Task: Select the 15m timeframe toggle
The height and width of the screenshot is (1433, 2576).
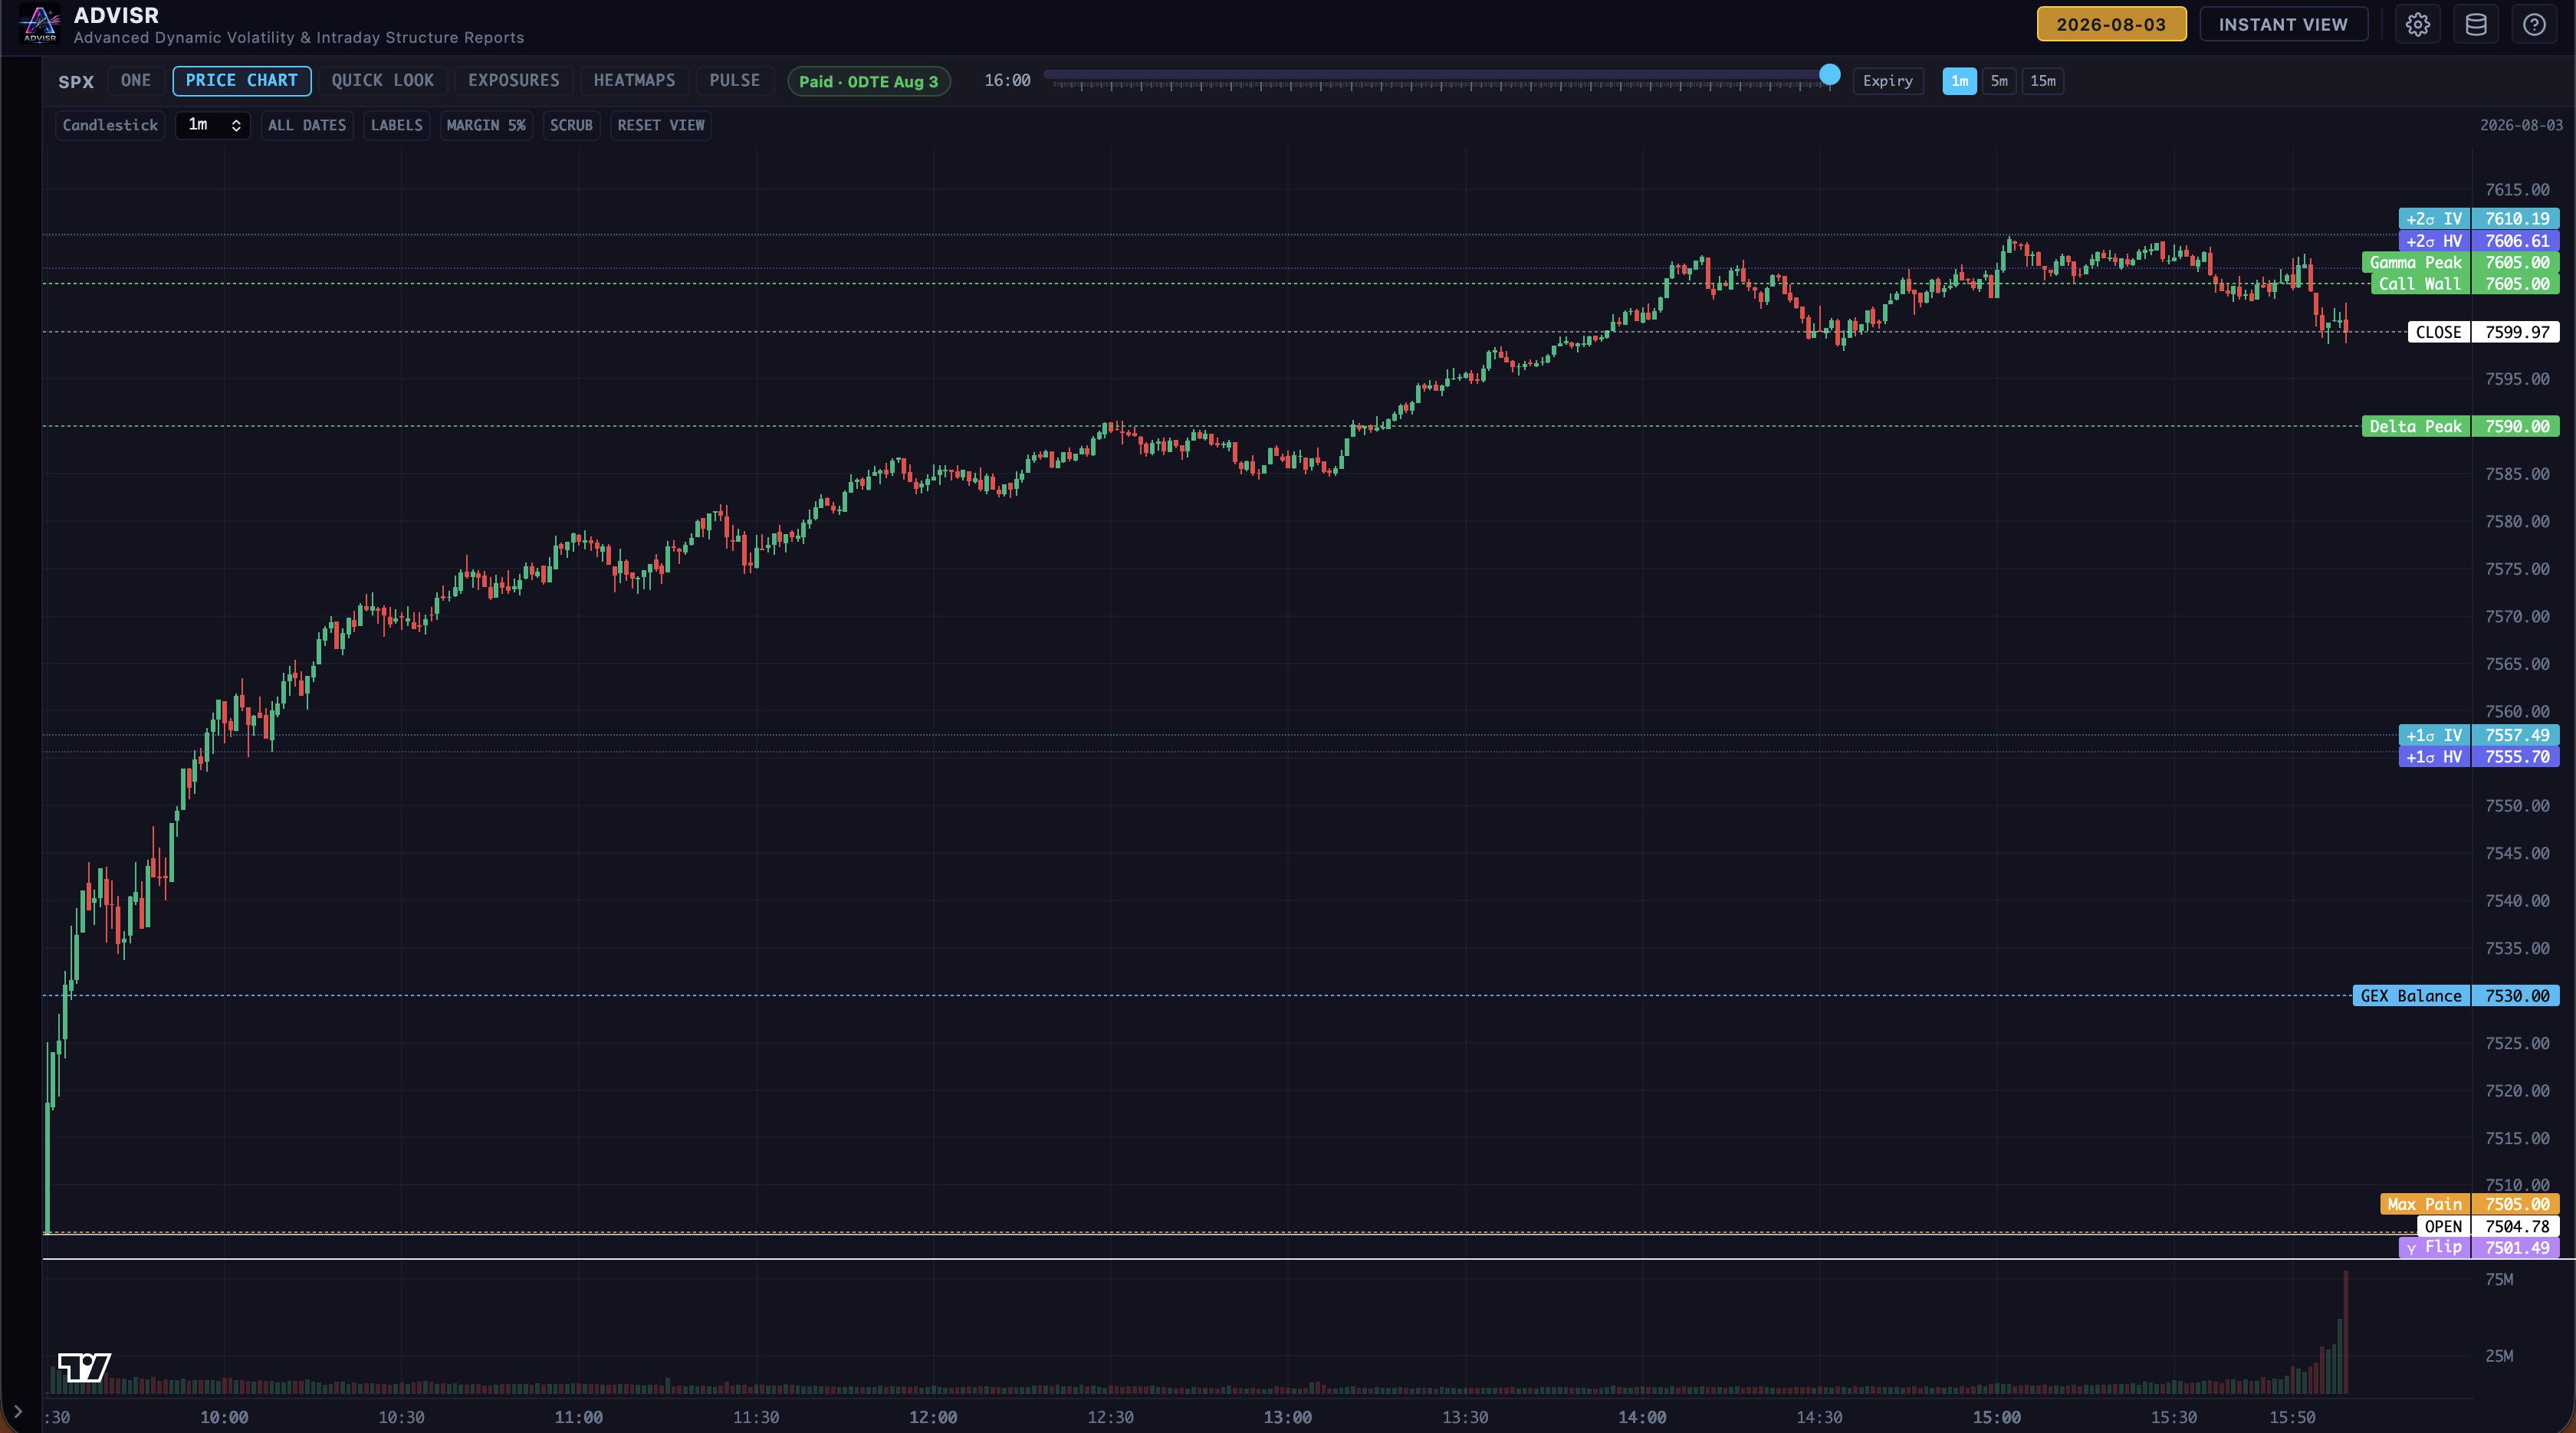Action: (x=2043, y=81)
